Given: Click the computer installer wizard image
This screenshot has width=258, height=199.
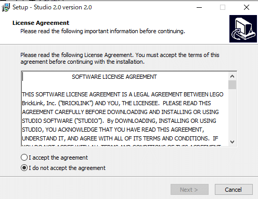Looking at the screenshot, I should point(243,29).
